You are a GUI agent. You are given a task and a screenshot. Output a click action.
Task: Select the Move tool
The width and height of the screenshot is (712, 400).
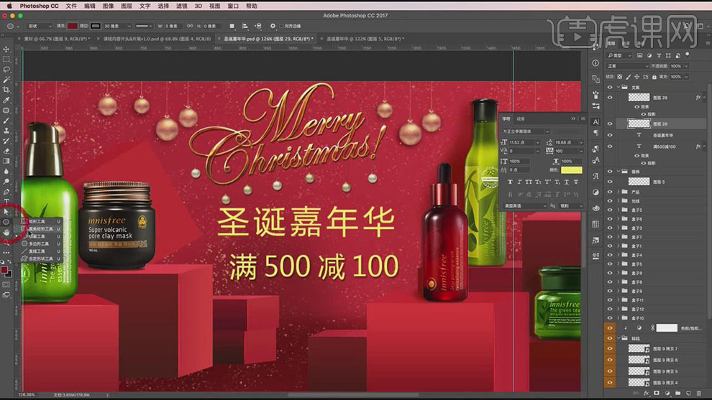click(x=6, y=49)
